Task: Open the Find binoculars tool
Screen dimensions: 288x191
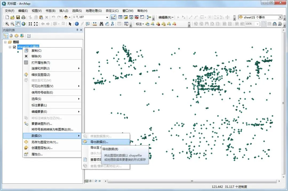Action: click(x=101, y=24)
